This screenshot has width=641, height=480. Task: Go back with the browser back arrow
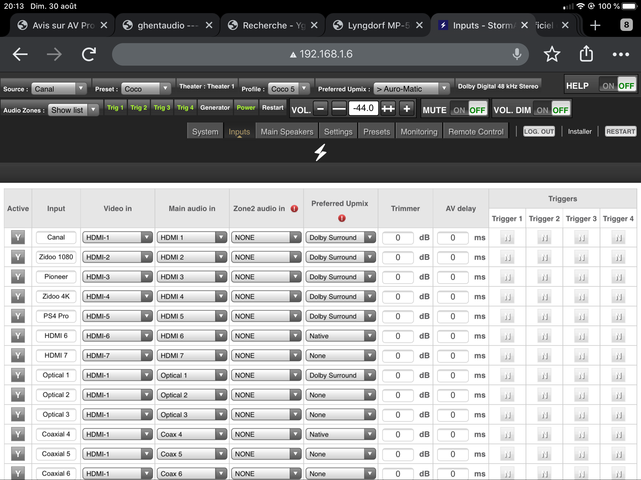click(x=20, y=54)
